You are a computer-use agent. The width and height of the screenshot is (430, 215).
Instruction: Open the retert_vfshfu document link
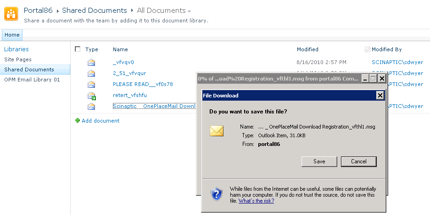pos(130,95)
